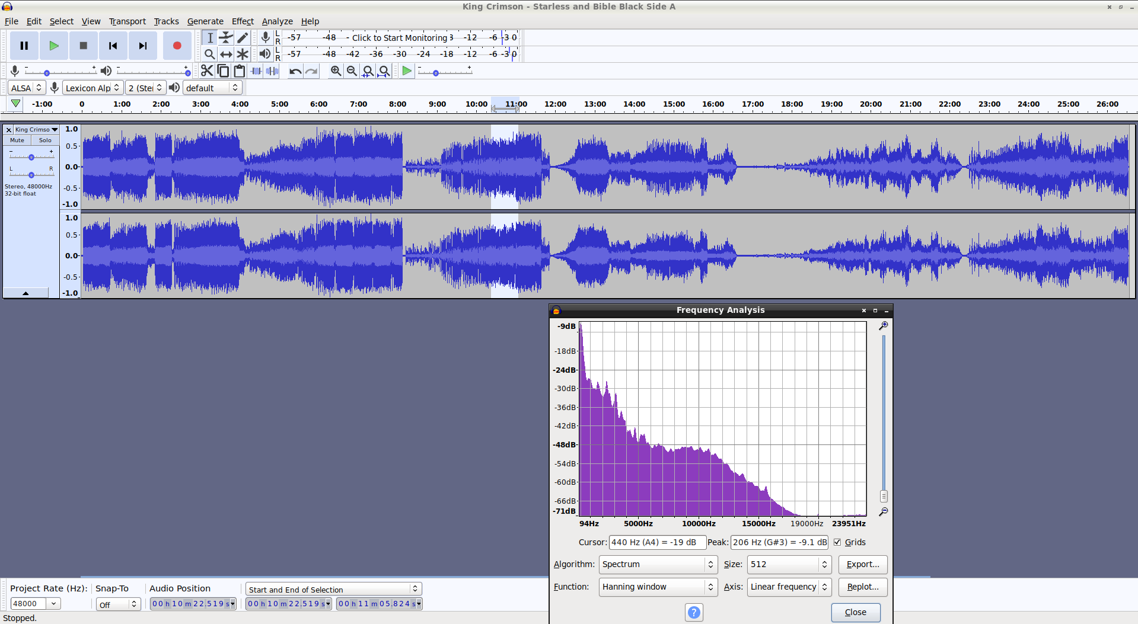Click the Zoom In icon

pos(336,71)
